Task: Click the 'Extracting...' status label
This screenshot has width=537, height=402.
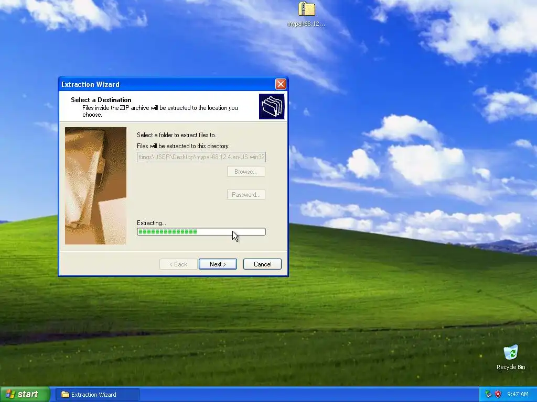Action: click(x=152, y=223)
